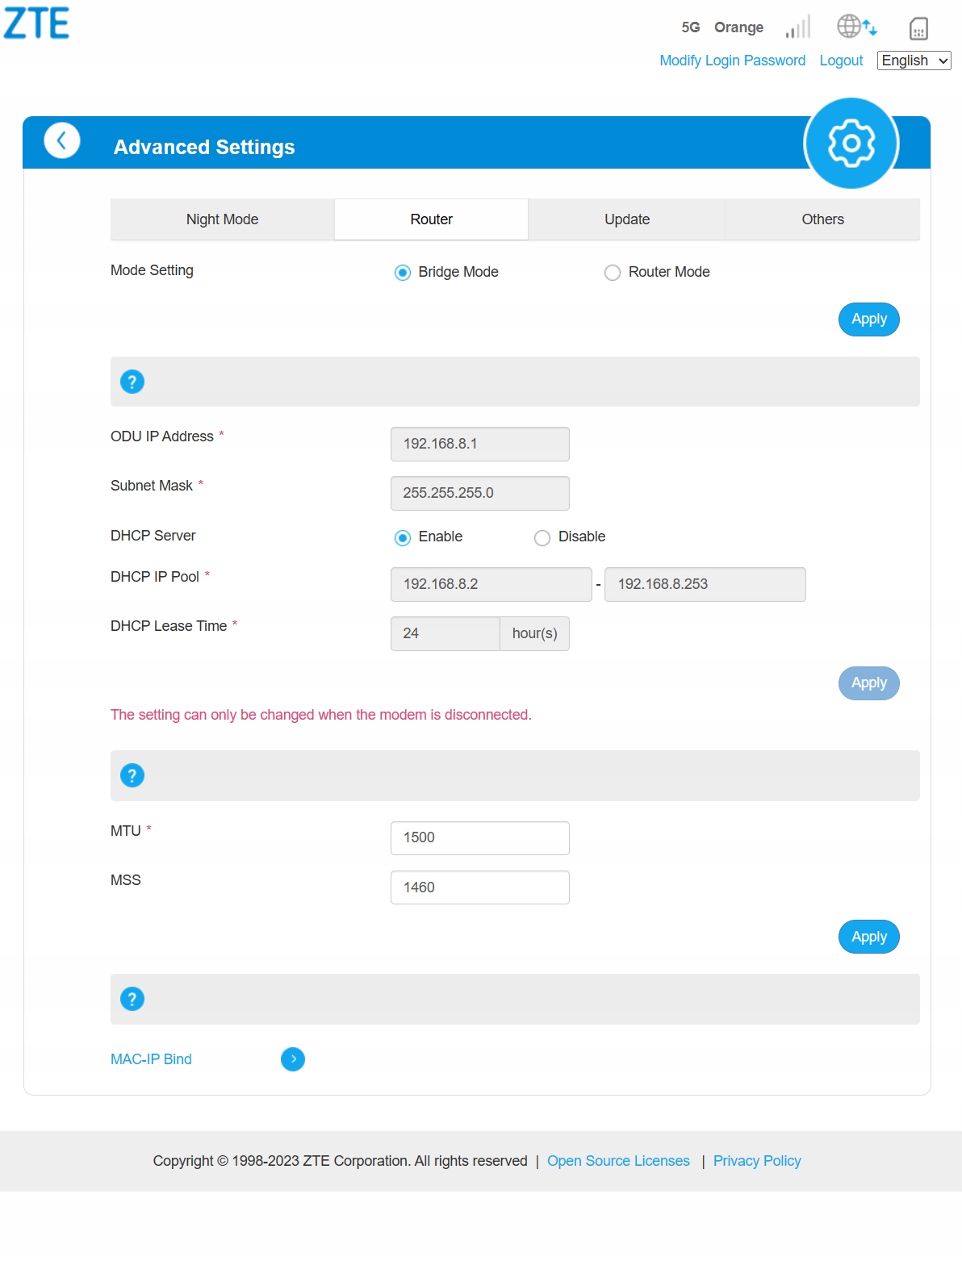Click the MSS input field
962x1261 pixels.
pyautogui.click(x=480, y=887)
